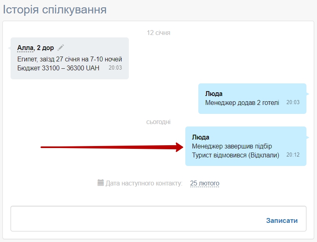Screen dimensions: 317x242
Task: Click Люда name in the сьогодні message
Action: click(200, 137)
